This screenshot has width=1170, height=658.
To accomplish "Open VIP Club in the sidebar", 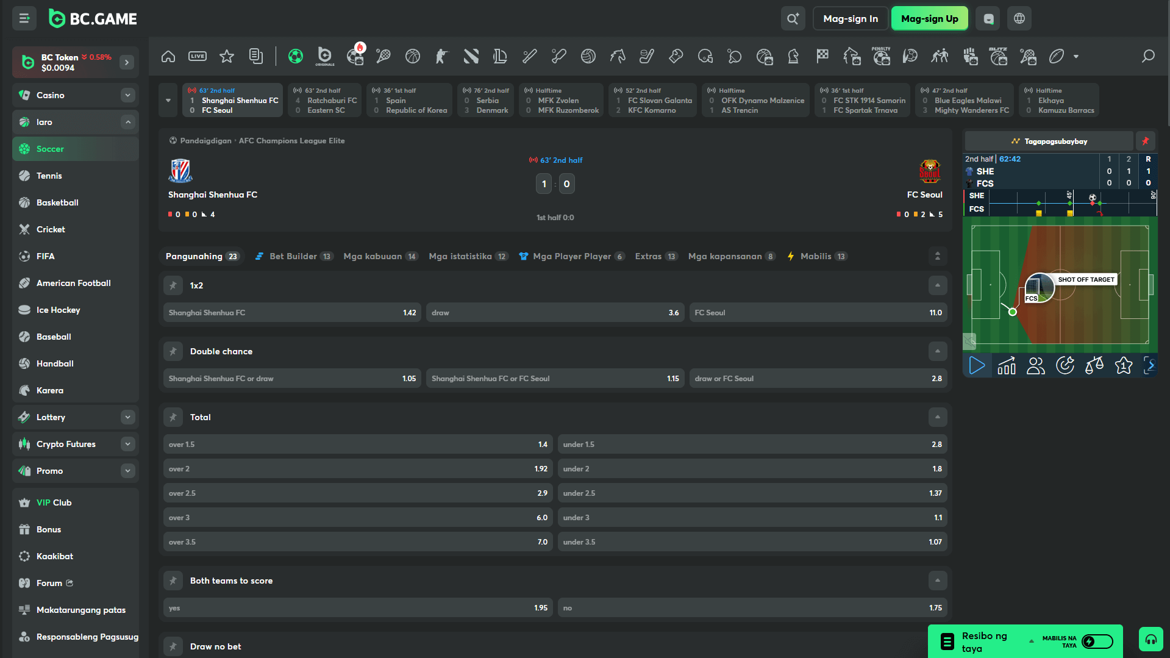I will pos(76,502).
